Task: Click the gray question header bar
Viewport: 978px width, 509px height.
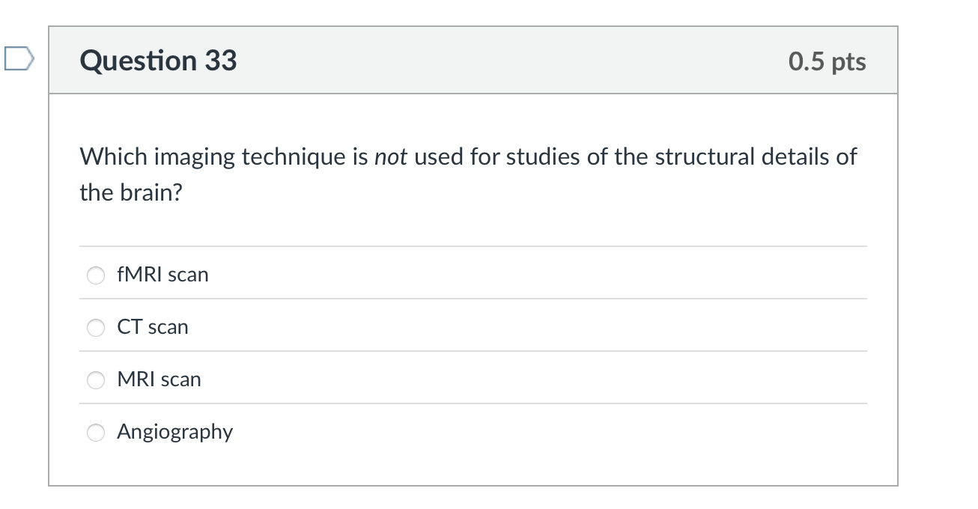Action: [472, 60]
